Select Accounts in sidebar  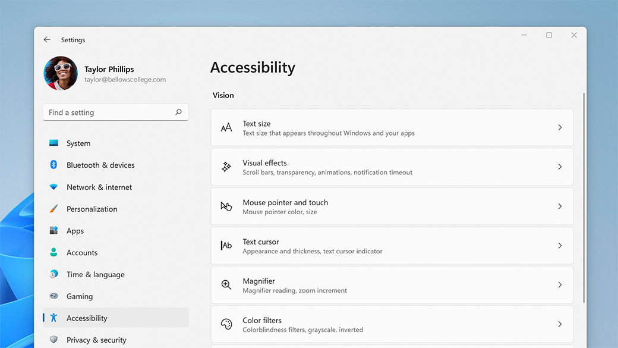[x=115, y=252]
